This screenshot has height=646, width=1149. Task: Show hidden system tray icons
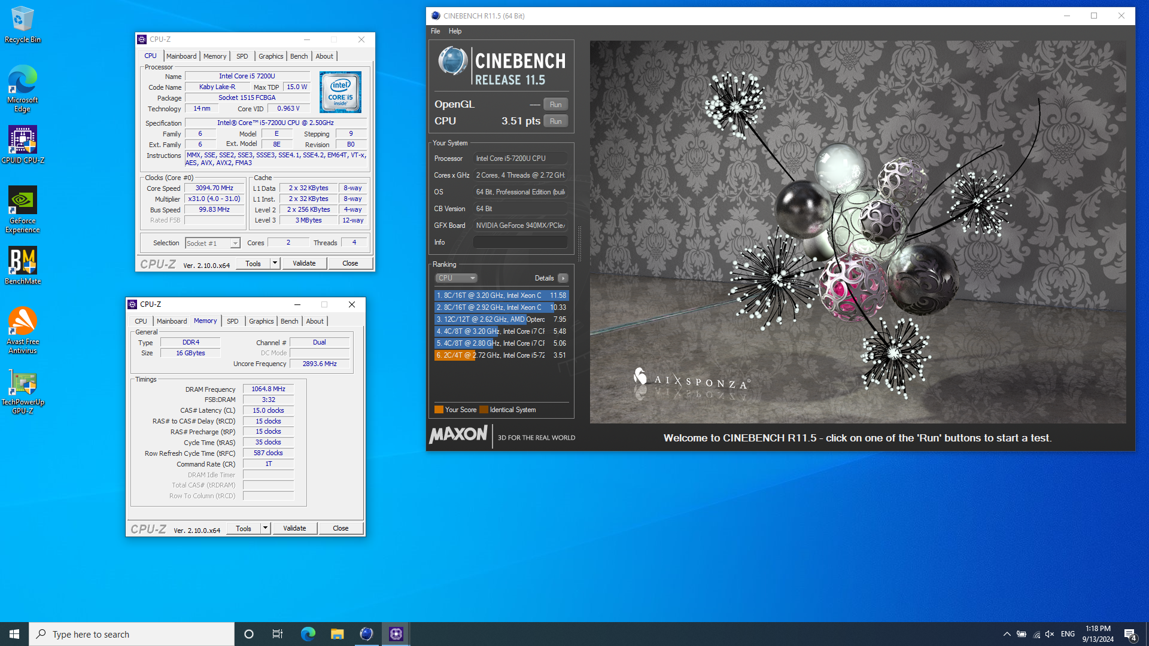(x=1007, y=634)
